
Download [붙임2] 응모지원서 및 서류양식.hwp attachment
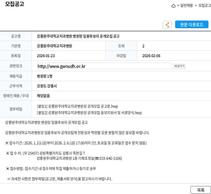[89, 113]
